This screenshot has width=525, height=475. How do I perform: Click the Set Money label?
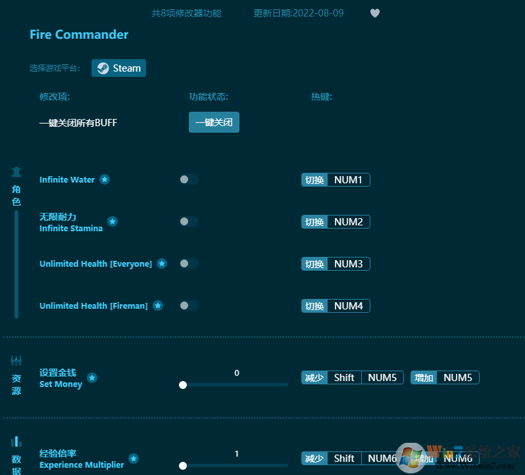point(61,384)
